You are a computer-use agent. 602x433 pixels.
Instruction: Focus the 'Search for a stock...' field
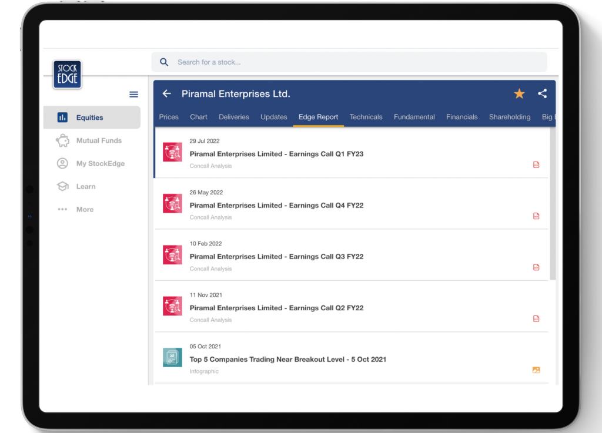tap(349, 62)
